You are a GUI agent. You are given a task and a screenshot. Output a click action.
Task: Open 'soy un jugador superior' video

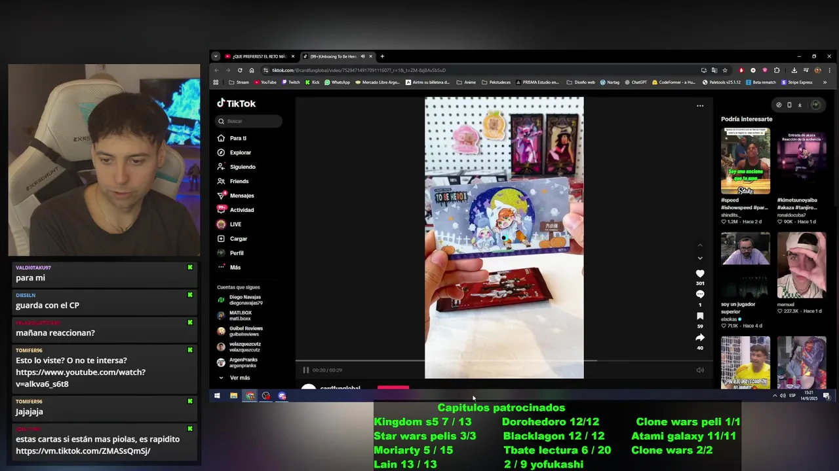[745, 265]
